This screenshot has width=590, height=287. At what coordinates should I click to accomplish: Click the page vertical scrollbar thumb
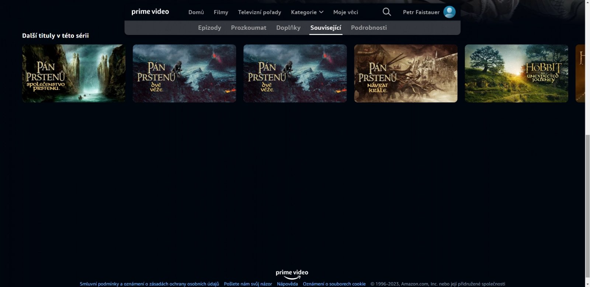[x=587, y=206]
